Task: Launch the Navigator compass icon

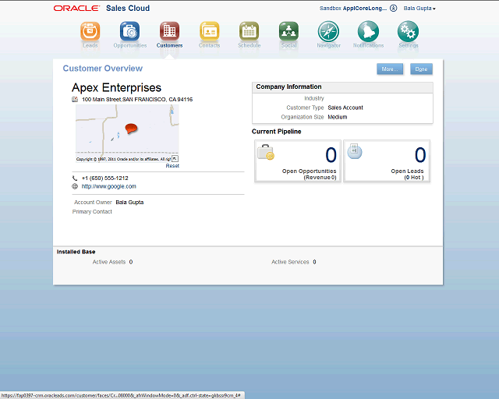Action: click(x=328, y=31)
